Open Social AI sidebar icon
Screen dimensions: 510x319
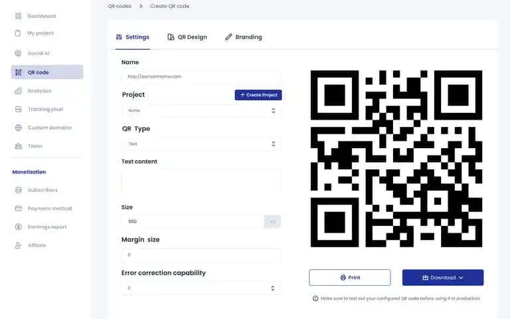[18, 53]
